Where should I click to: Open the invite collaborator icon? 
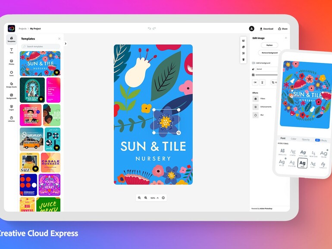coord(251,28)
